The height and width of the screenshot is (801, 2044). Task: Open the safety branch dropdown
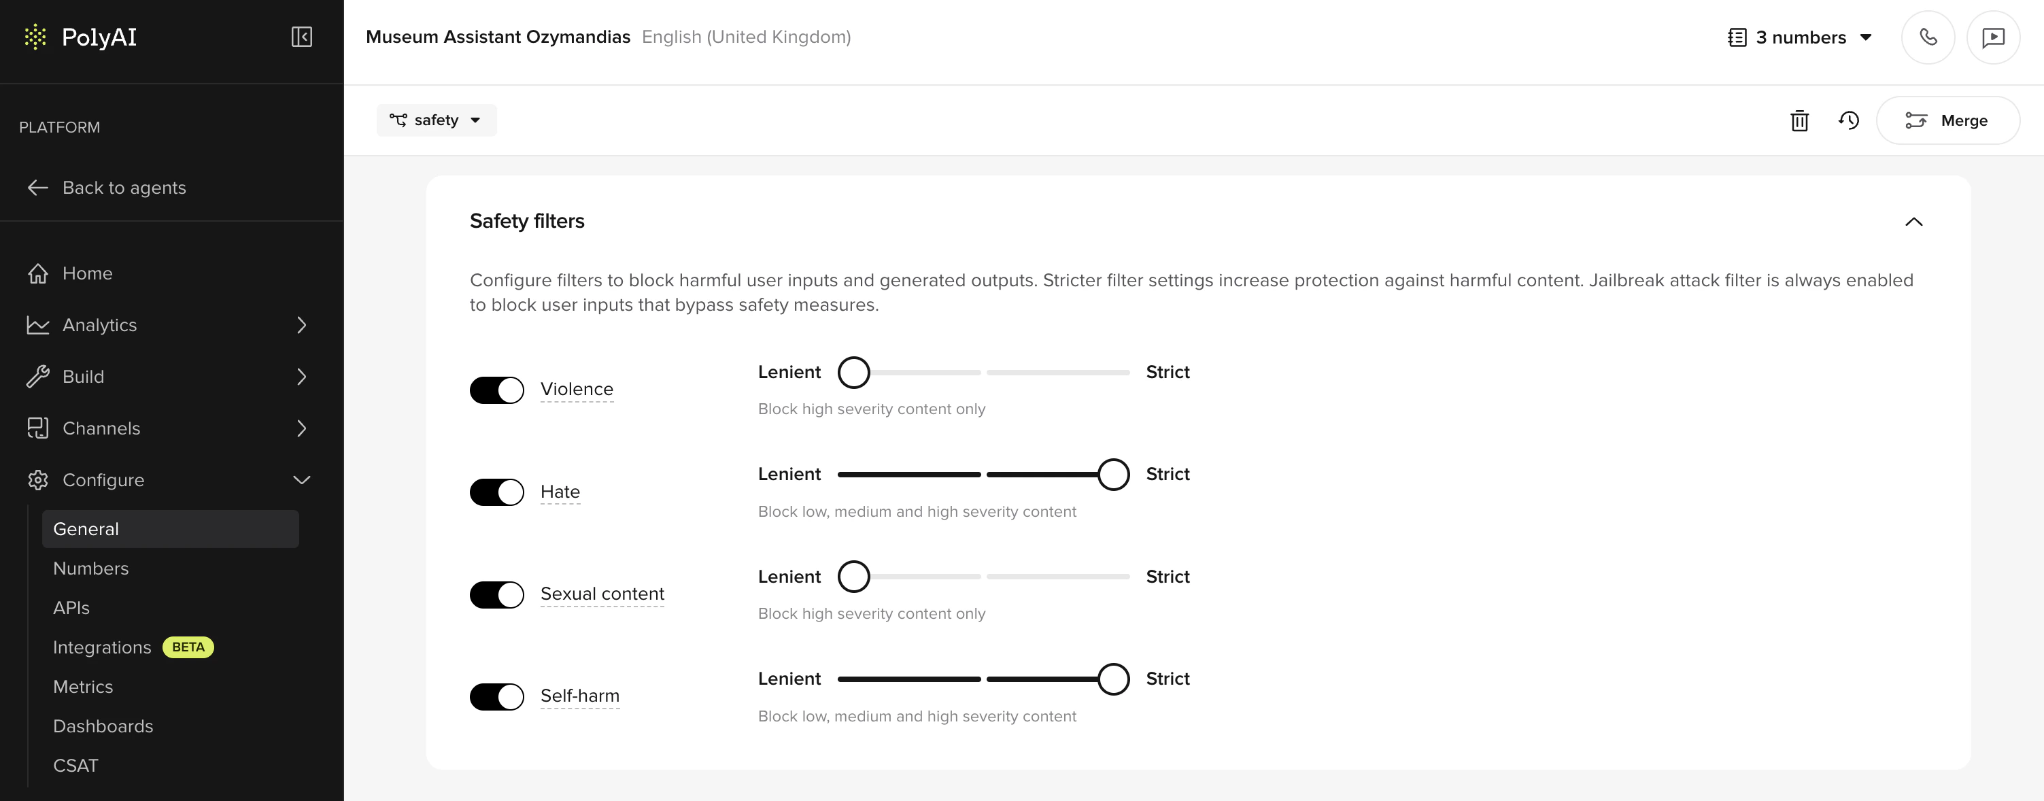tap(437, 120)
